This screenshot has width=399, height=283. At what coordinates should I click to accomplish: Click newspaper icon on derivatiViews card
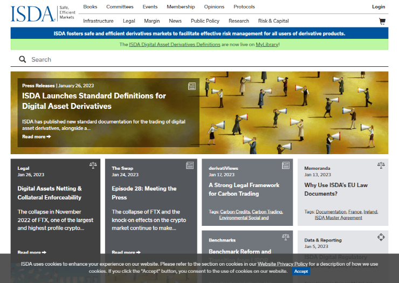tap(286, 165)
